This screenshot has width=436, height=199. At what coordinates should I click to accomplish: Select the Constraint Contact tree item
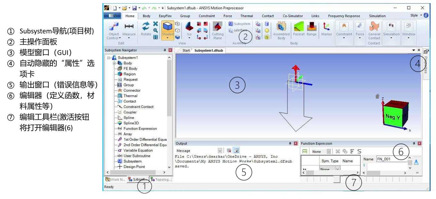coord(138,107)
